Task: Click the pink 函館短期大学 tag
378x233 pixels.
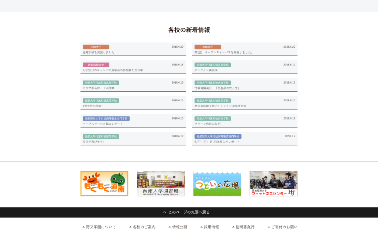Action: point(96,65)
